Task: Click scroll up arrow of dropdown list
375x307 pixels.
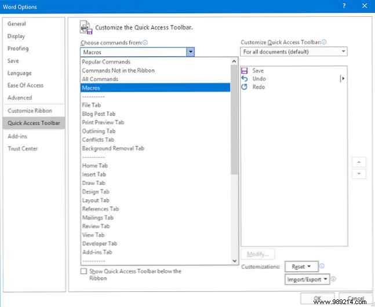Action: point(234,61)
